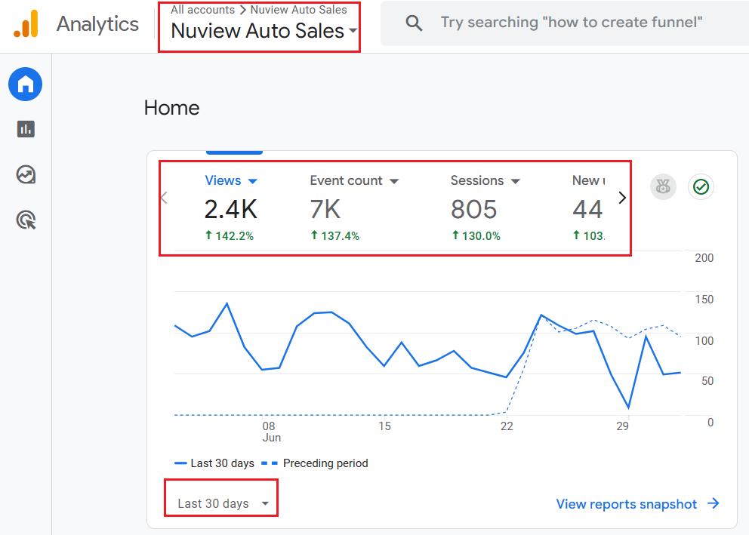Select the 7K Event count metric tab
The width and height of the screenshot is (749, 535).
pyautogui.click(x=325, y=209)
